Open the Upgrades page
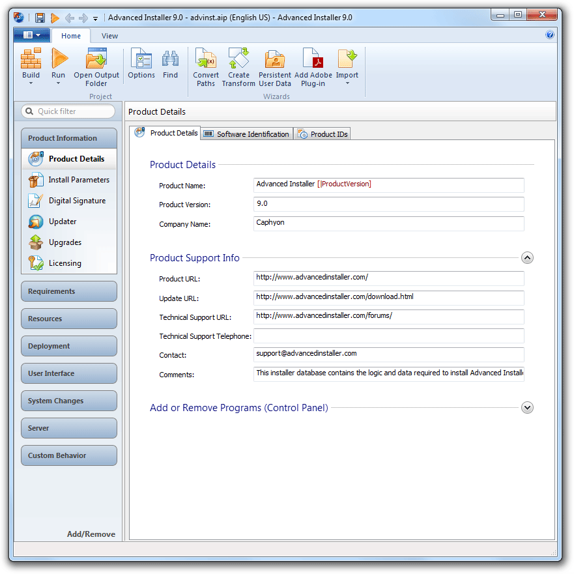Viewport: 574px width, 574px height. 69,242
